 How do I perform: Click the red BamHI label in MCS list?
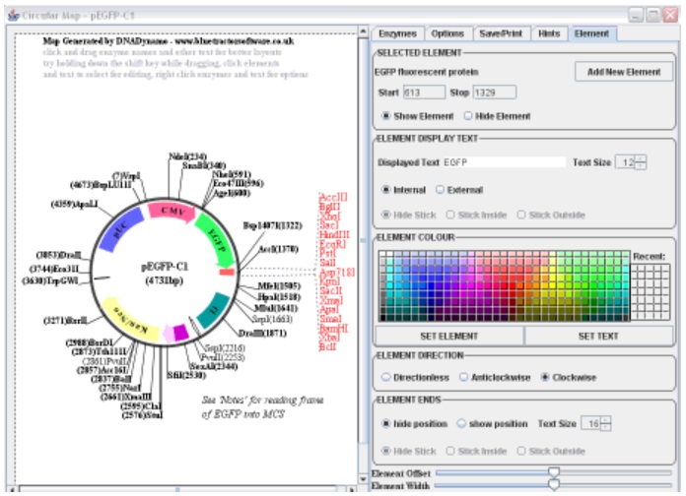coord(334,328)
